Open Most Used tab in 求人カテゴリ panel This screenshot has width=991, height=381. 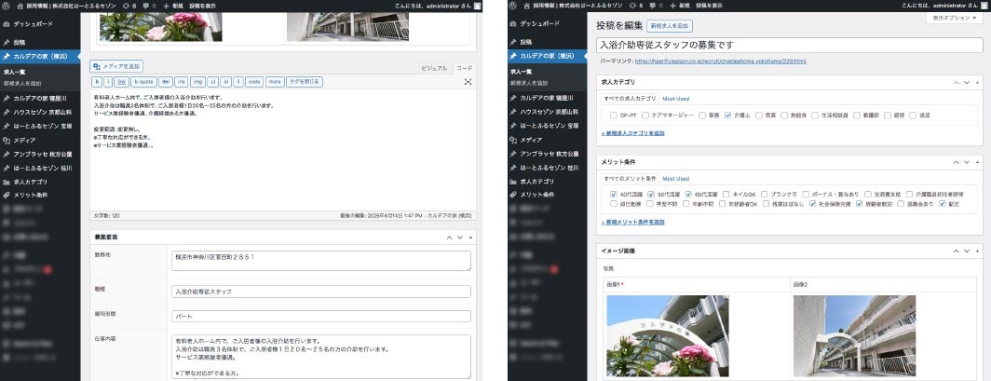pos(676,98)
